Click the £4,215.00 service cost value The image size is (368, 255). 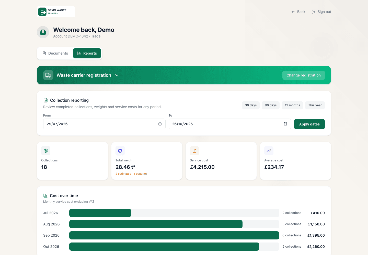pyautogui.click(x=202, y=167)
